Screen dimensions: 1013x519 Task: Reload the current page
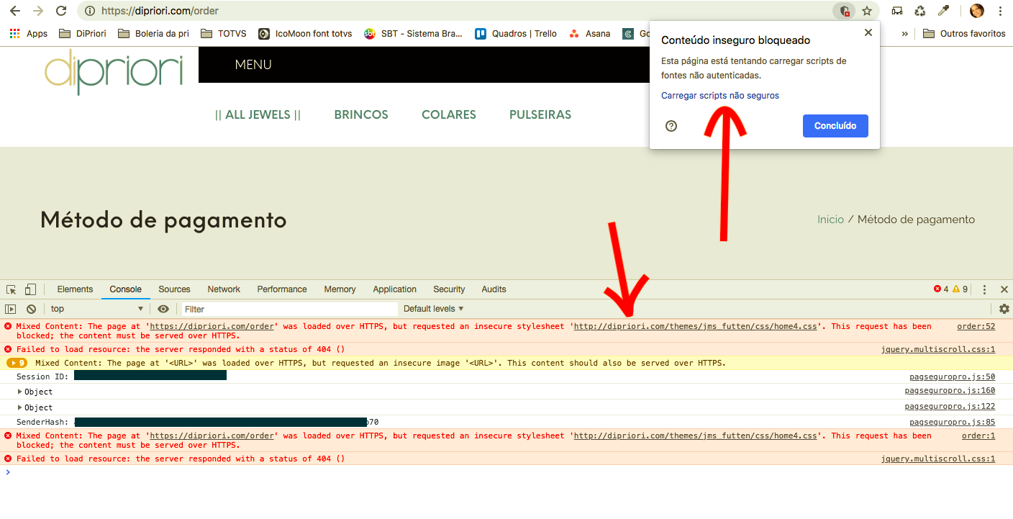point(61,11)
